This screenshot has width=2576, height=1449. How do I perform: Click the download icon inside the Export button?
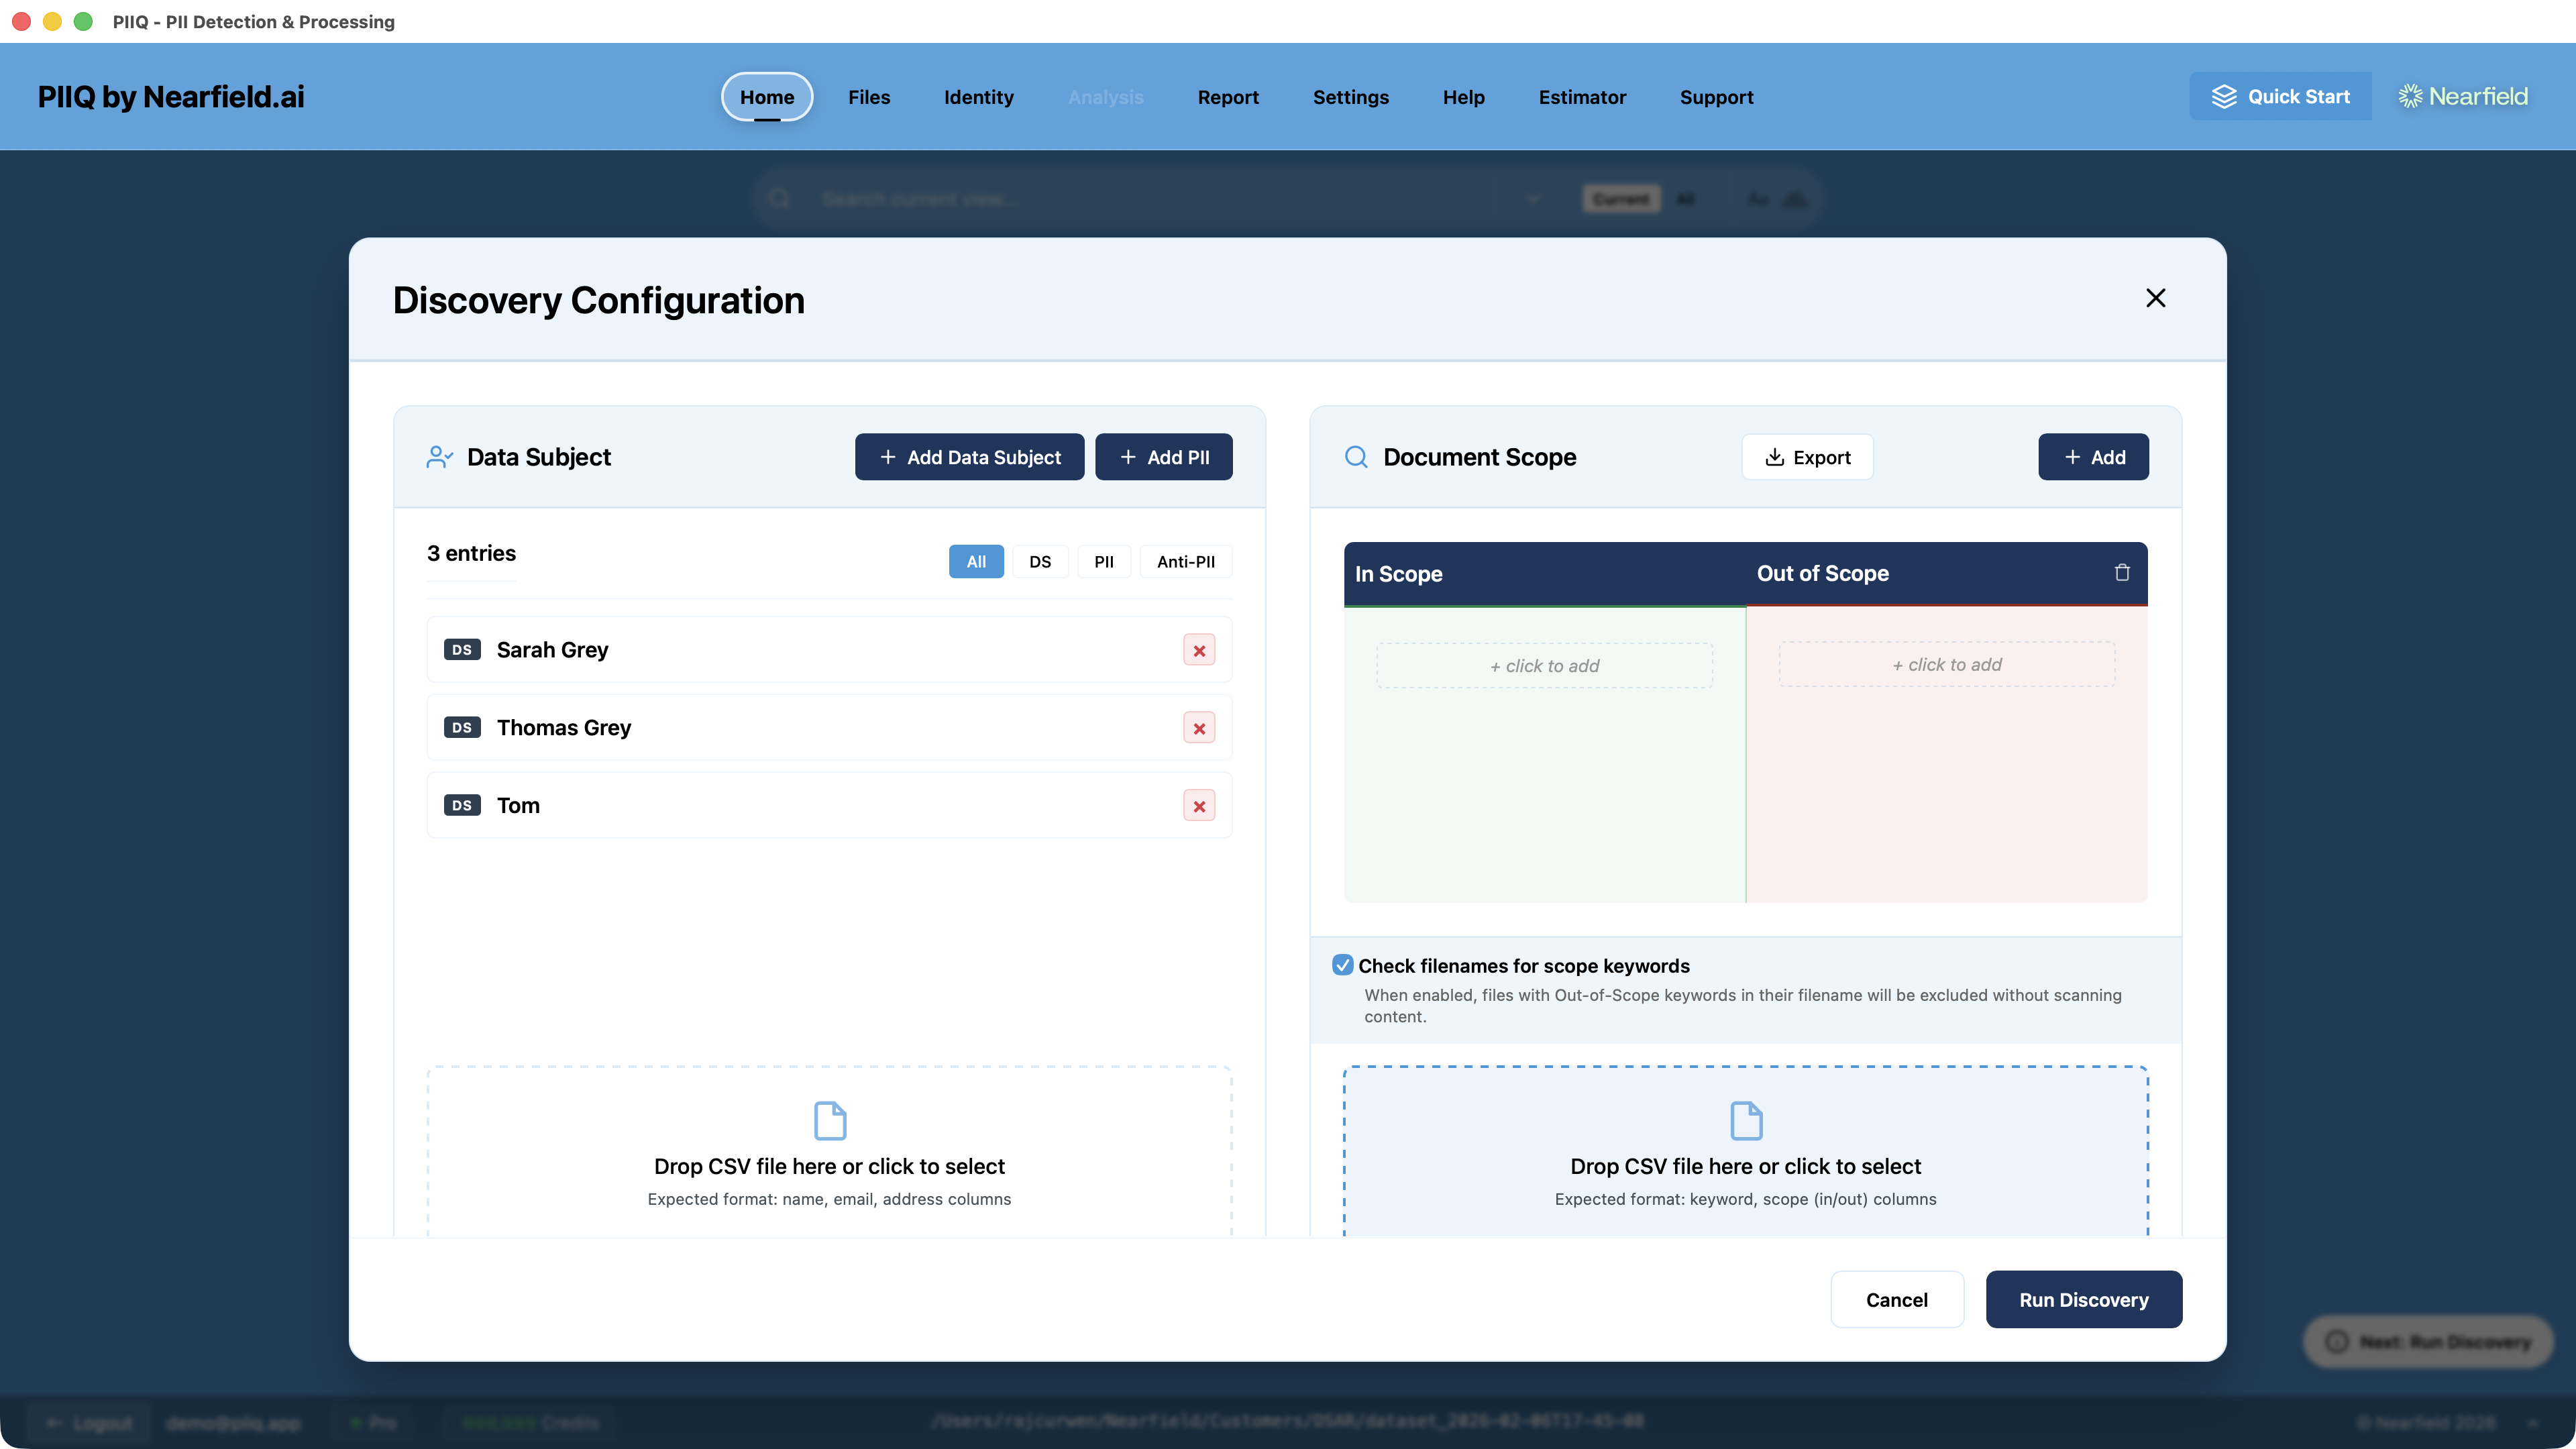click(1774, 457)
